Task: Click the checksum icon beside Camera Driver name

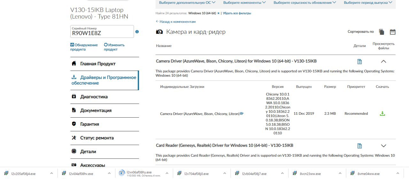Action: (x=242, y=113)
